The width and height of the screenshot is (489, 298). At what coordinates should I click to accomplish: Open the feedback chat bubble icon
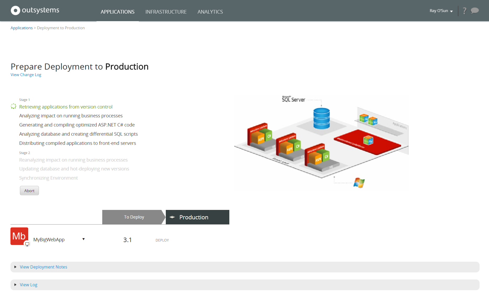click(475, 11)
